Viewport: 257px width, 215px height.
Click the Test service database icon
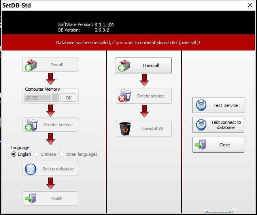(201, 105)
